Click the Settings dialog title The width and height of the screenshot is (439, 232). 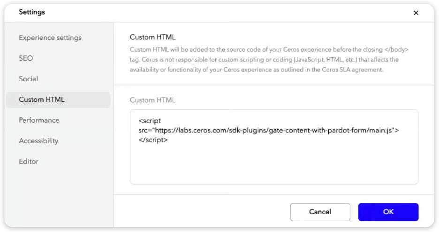click(32, 12)
